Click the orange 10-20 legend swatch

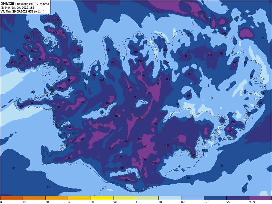34,198
